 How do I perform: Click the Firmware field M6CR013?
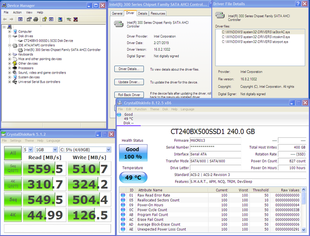coord(216,140)
